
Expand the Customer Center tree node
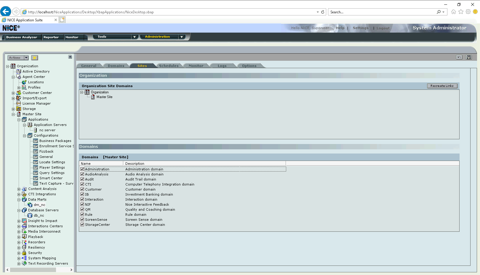coord(13,93)
